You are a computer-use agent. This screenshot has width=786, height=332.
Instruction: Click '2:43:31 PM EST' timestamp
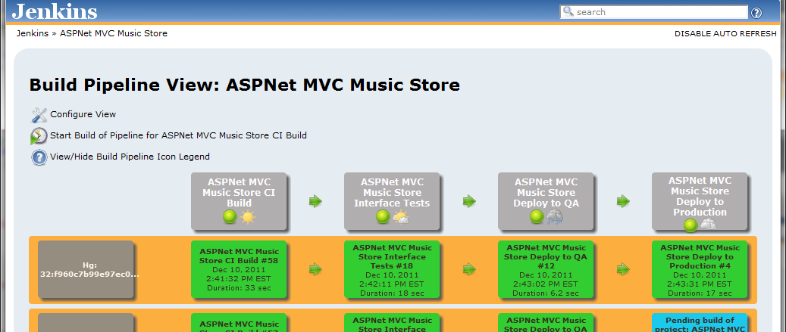[700, 284]
